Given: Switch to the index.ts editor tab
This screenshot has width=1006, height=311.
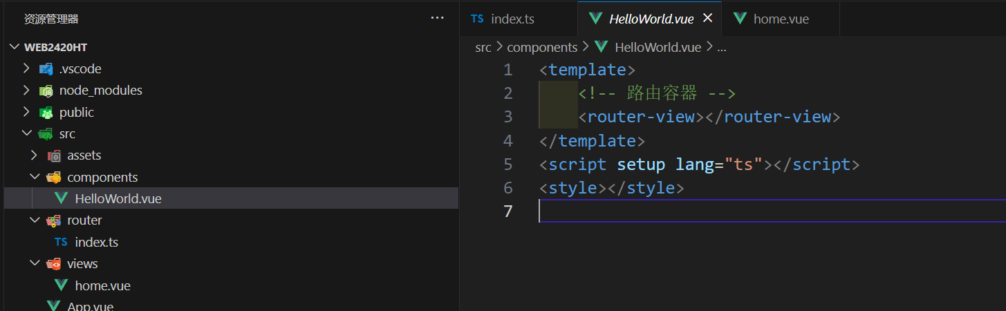Looking at the screenshot, I should click(x=519, y=19).
